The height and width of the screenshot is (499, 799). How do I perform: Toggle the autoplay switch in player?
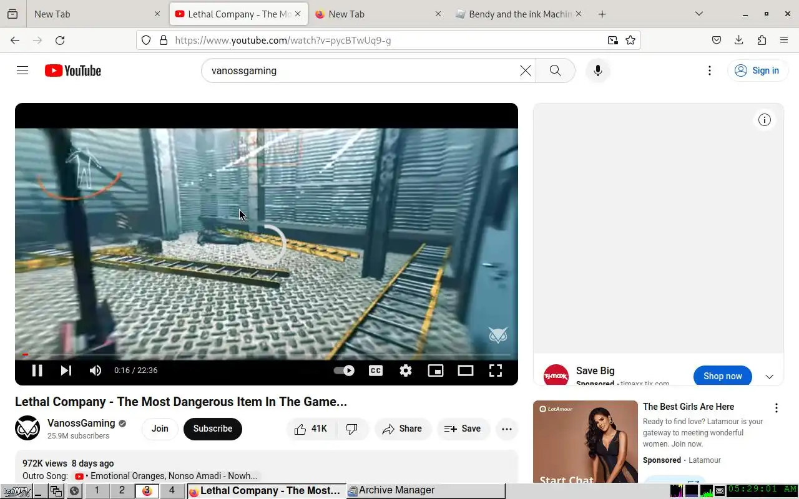click(x=344, y=371)
